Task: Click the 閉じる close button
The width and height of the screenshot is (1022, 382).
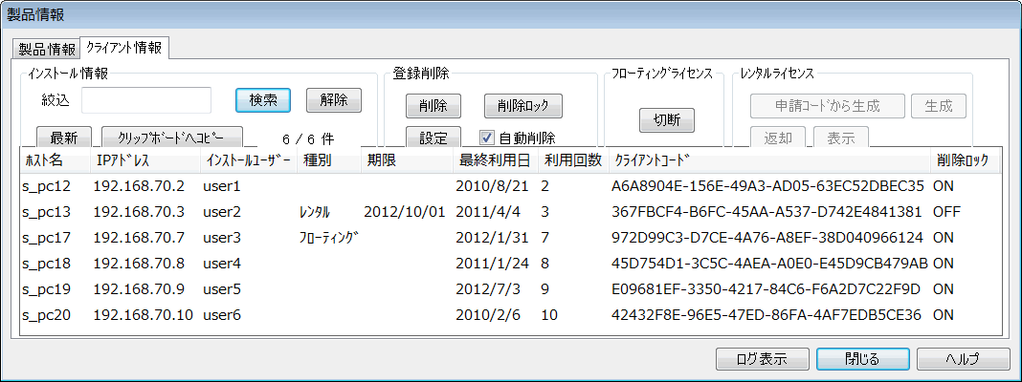Action: tap(862, 359)
